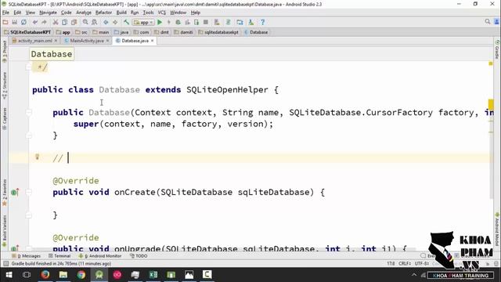
Task: Collapse the onCreate method fold marker
Action: [29, 192]
